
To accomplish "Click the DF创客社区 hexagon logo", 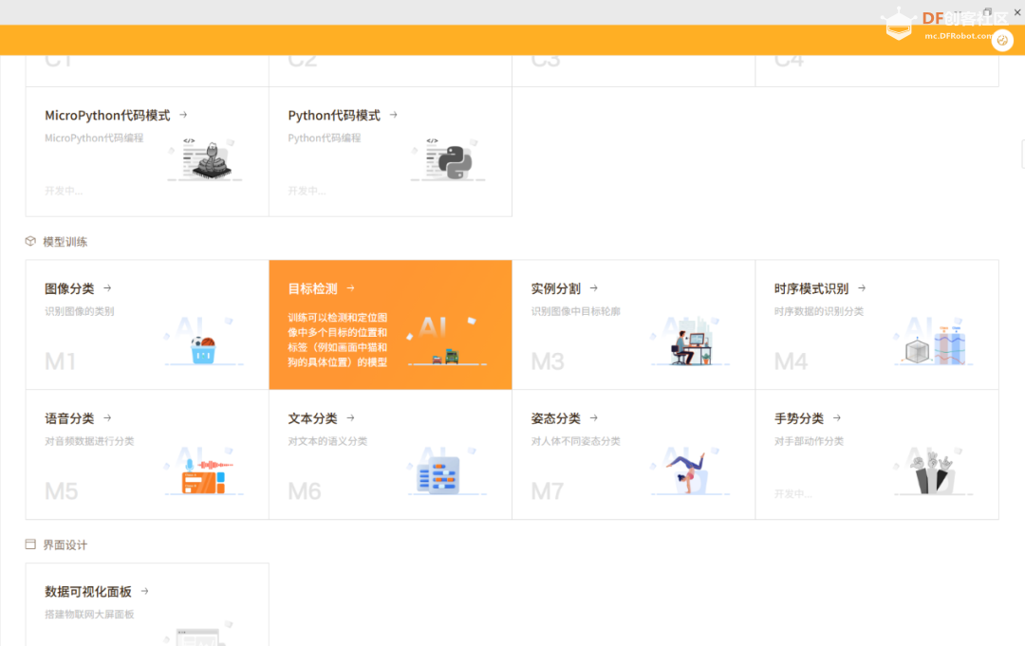I will (x=898, y=23).
